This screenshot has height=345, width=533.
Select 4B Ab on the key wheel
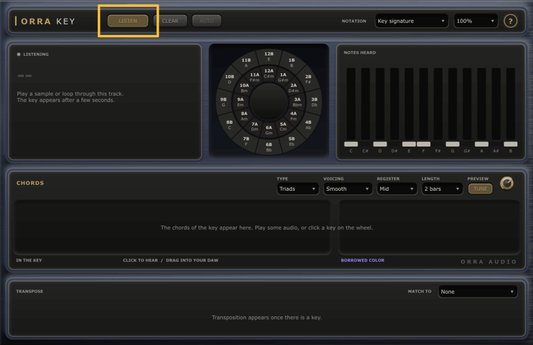pos(308,125)
